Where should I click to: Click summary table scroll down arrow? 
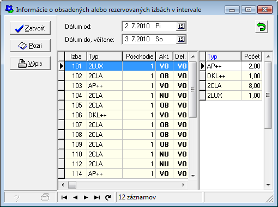point(268,185)
